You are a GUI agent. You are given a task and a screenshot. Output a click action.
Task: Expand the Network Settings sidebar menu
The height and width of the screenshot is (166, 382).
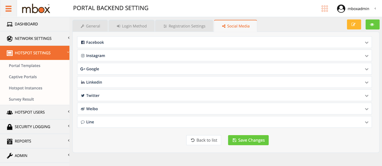coord(35,39)
